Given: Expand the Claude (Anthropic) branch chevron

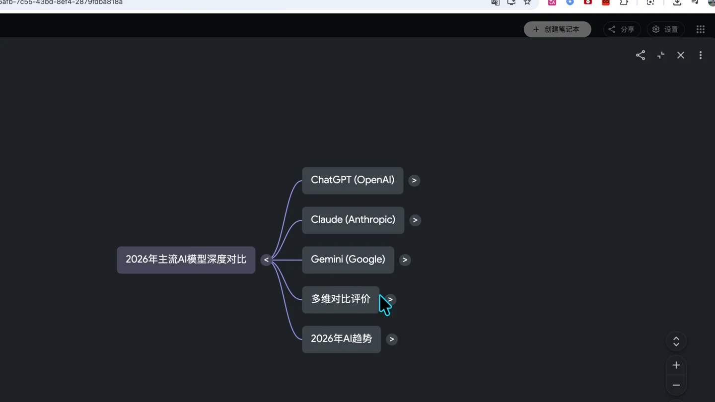Looking at the screenshot, I should tap(415, 220).
